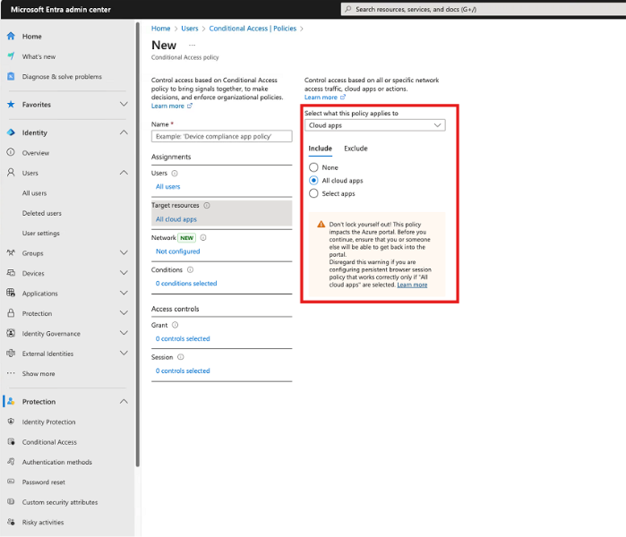Click the Favorites star icon
The height and width of the screenshot is (537, 626).
coord(11,105)
